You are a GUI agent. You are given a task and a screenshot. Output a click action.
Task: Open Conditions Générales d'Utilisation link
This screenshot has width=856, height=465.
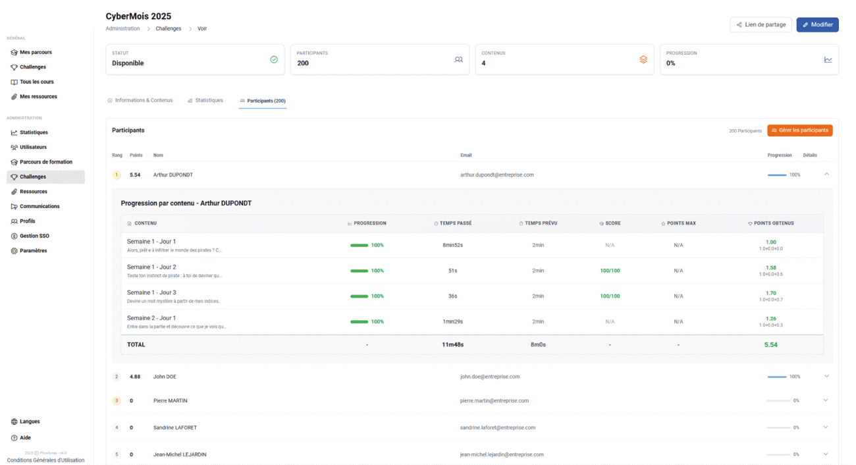(45, 460)
